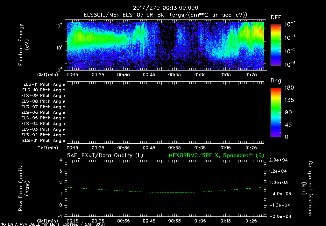Click the 00:15 tick label under spectrogram

pyautogui.click(x=72, y=75)
